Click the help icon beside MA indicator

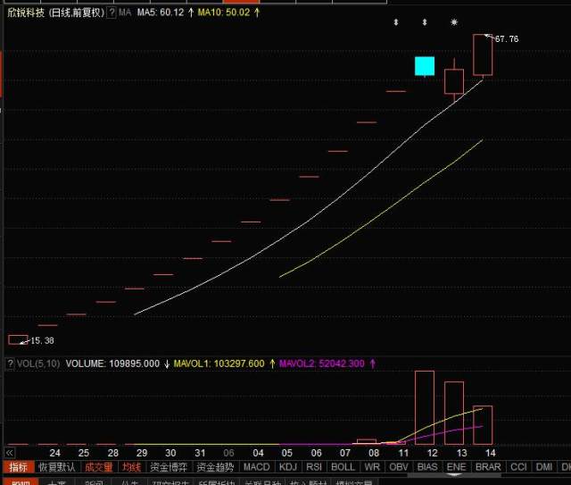point(112,14)
